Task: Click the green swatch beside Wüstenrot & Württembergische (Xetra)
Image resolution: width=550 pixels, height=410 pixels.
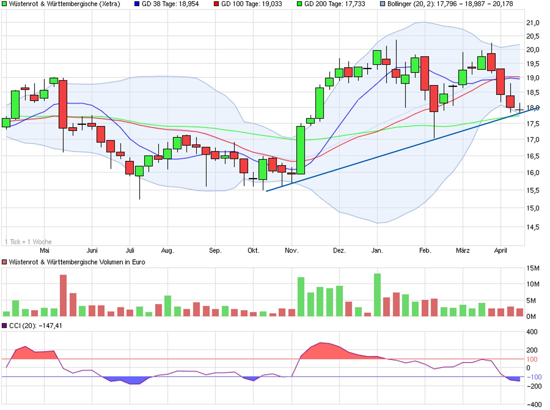Action: click(4, 4)
